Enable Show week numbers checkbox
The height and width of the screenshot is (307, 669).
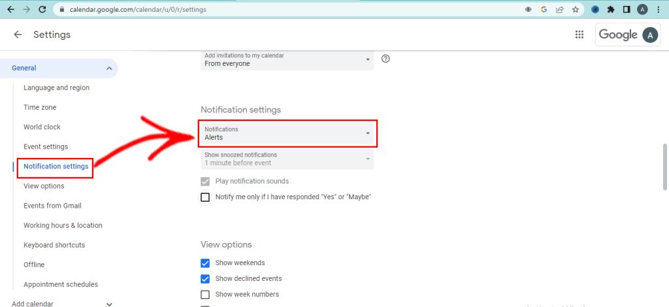205,295
